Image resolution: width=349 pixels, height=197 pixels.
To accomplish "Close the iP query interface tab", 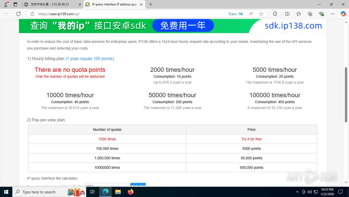I will [141, 4].
